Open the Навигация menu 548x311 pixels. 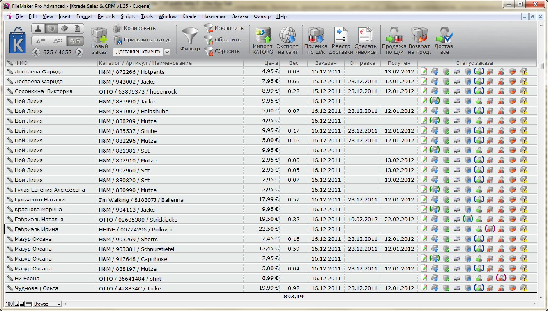click(214, 16)
